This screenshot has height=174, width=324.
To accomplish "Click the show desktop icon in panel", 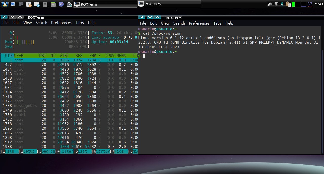I will [x=13, y=4].
